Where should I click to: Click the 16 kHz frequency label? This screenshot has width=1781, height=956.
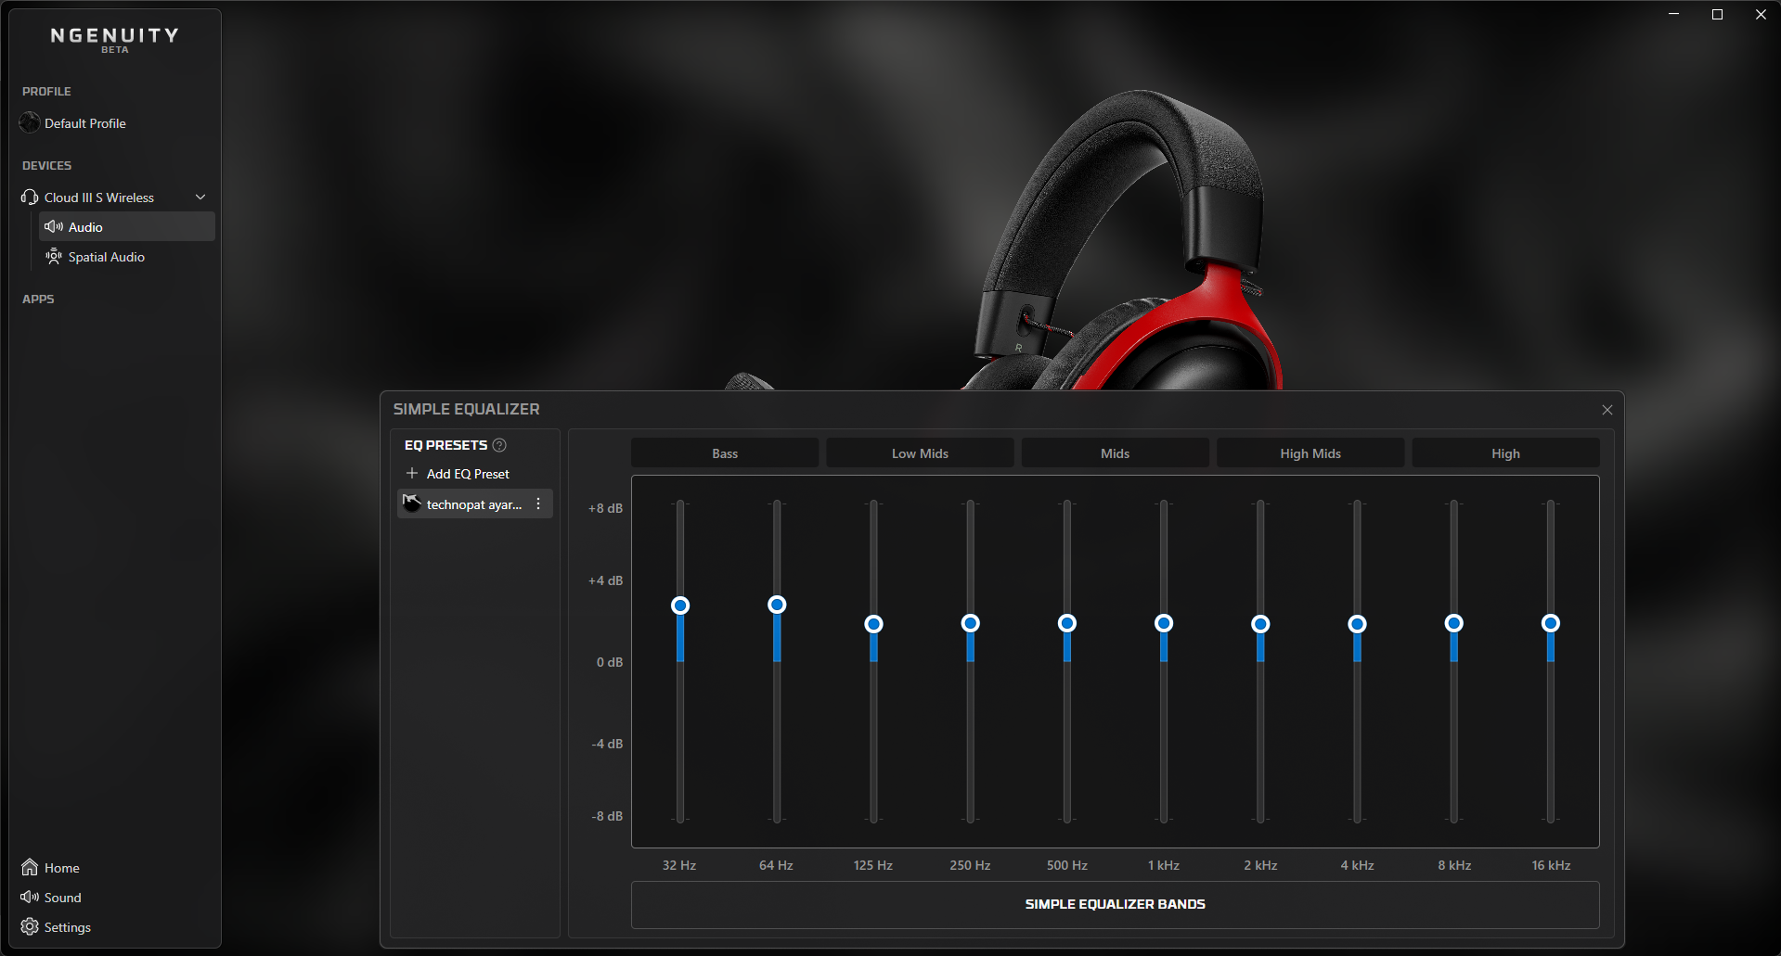pyautogui.click(x=1551, y=865)
